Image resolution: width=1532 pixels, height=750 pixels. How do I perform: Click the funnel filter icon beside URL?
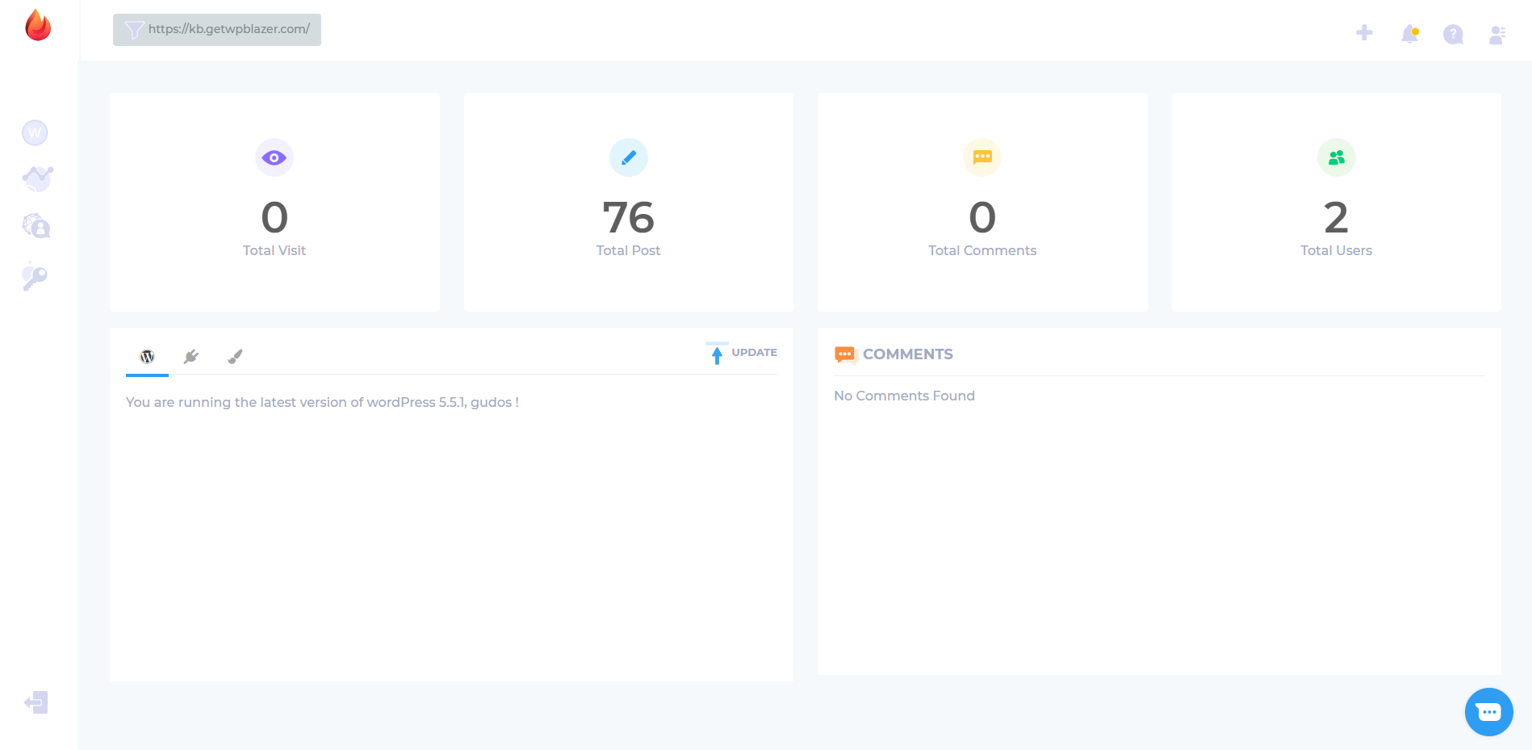coord(134,30)
